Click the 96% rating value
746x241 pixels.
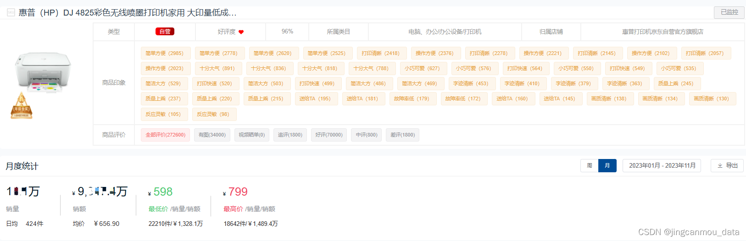tap(287, 32)
